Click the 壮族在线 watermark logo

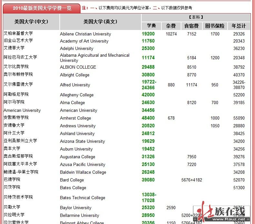click(223, 212)
